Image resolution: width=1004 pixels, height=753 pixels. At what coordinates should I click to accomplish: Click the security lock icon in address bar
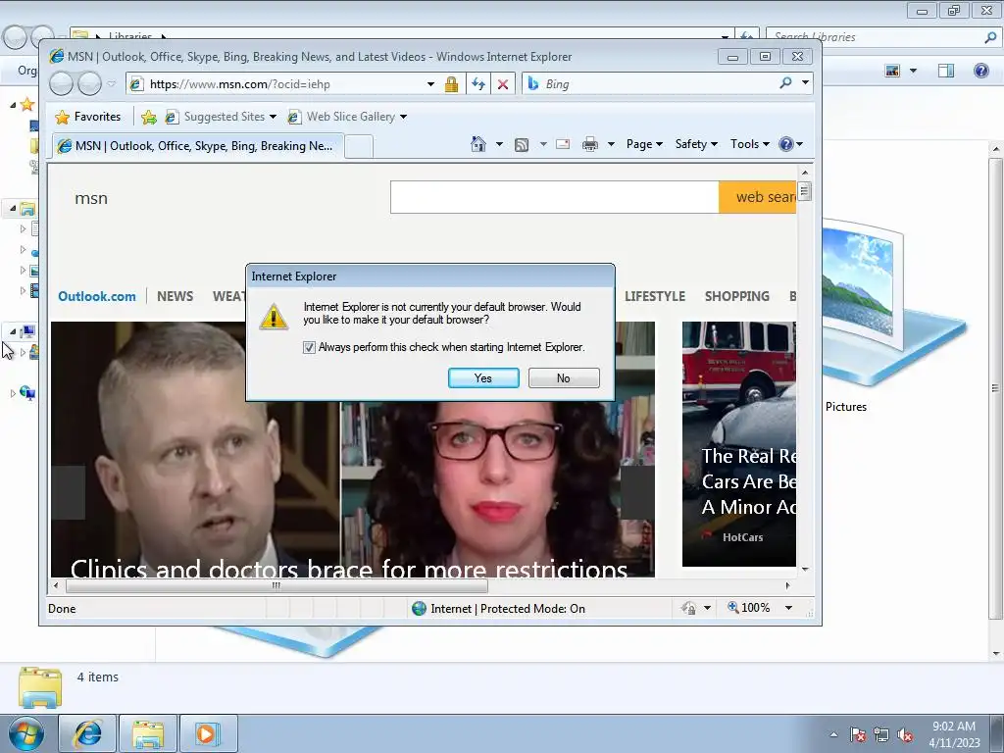(451, 84)
